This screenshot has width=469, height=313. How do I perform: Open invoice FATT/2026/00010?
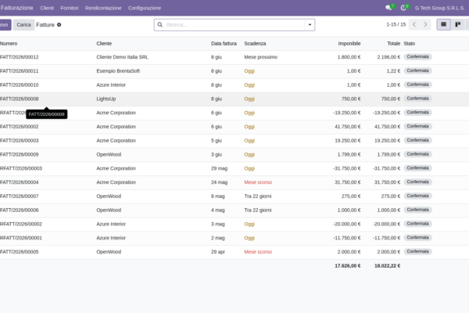click(20, 85)
